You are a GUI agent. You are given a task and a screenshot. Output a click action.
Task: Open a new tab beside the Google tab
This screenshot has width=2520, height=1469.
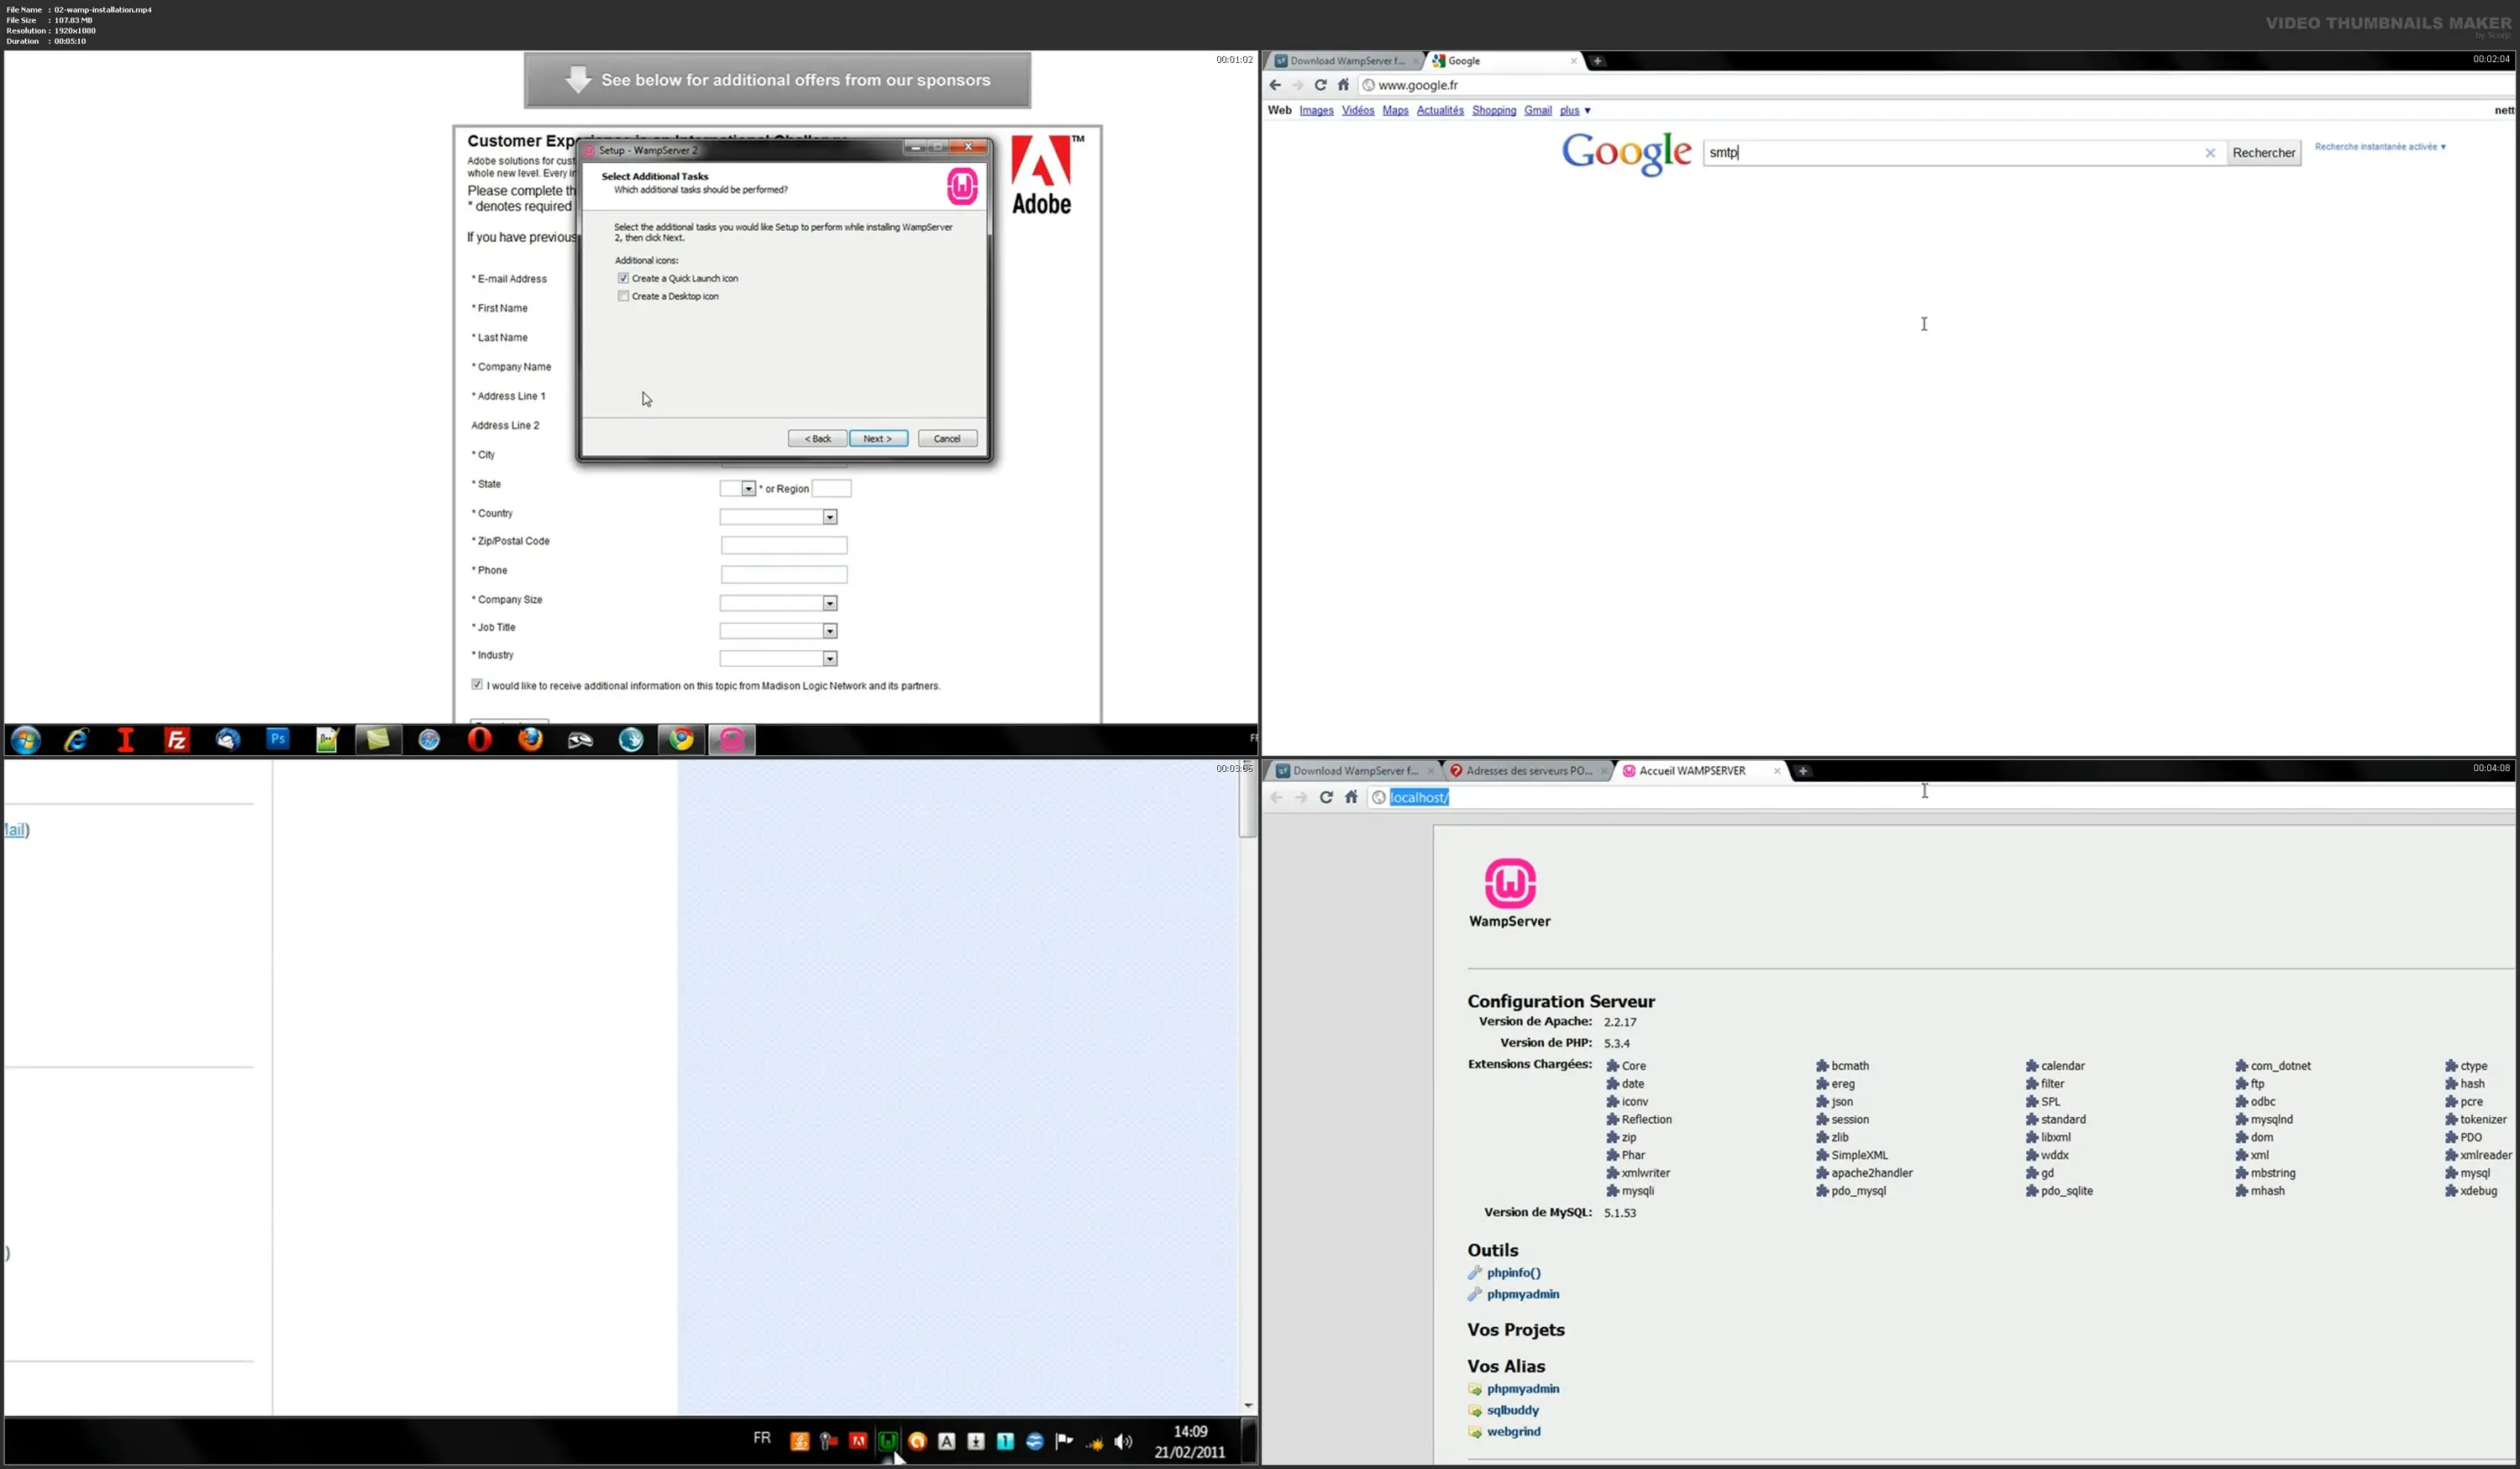(x=1597, y=61)
